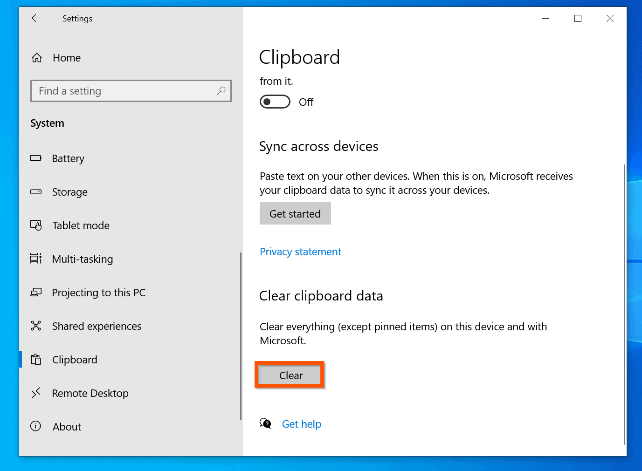The image size is (642, 471).
Task: Open Storage settings
Action: [69, 192]
